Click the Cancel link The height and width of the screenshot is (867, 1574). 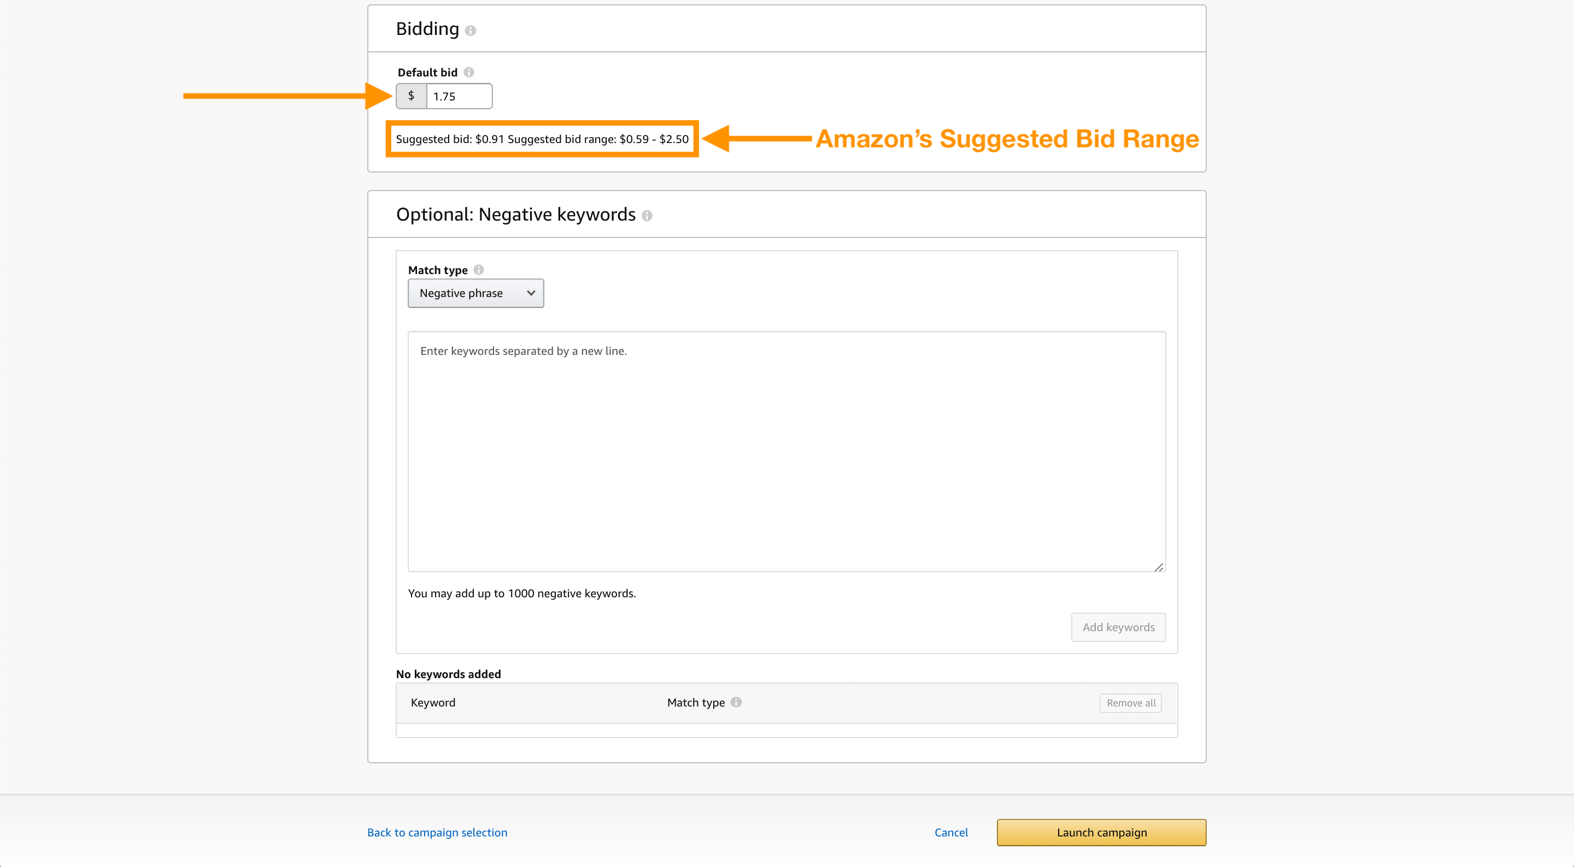(x=951, y=832)
